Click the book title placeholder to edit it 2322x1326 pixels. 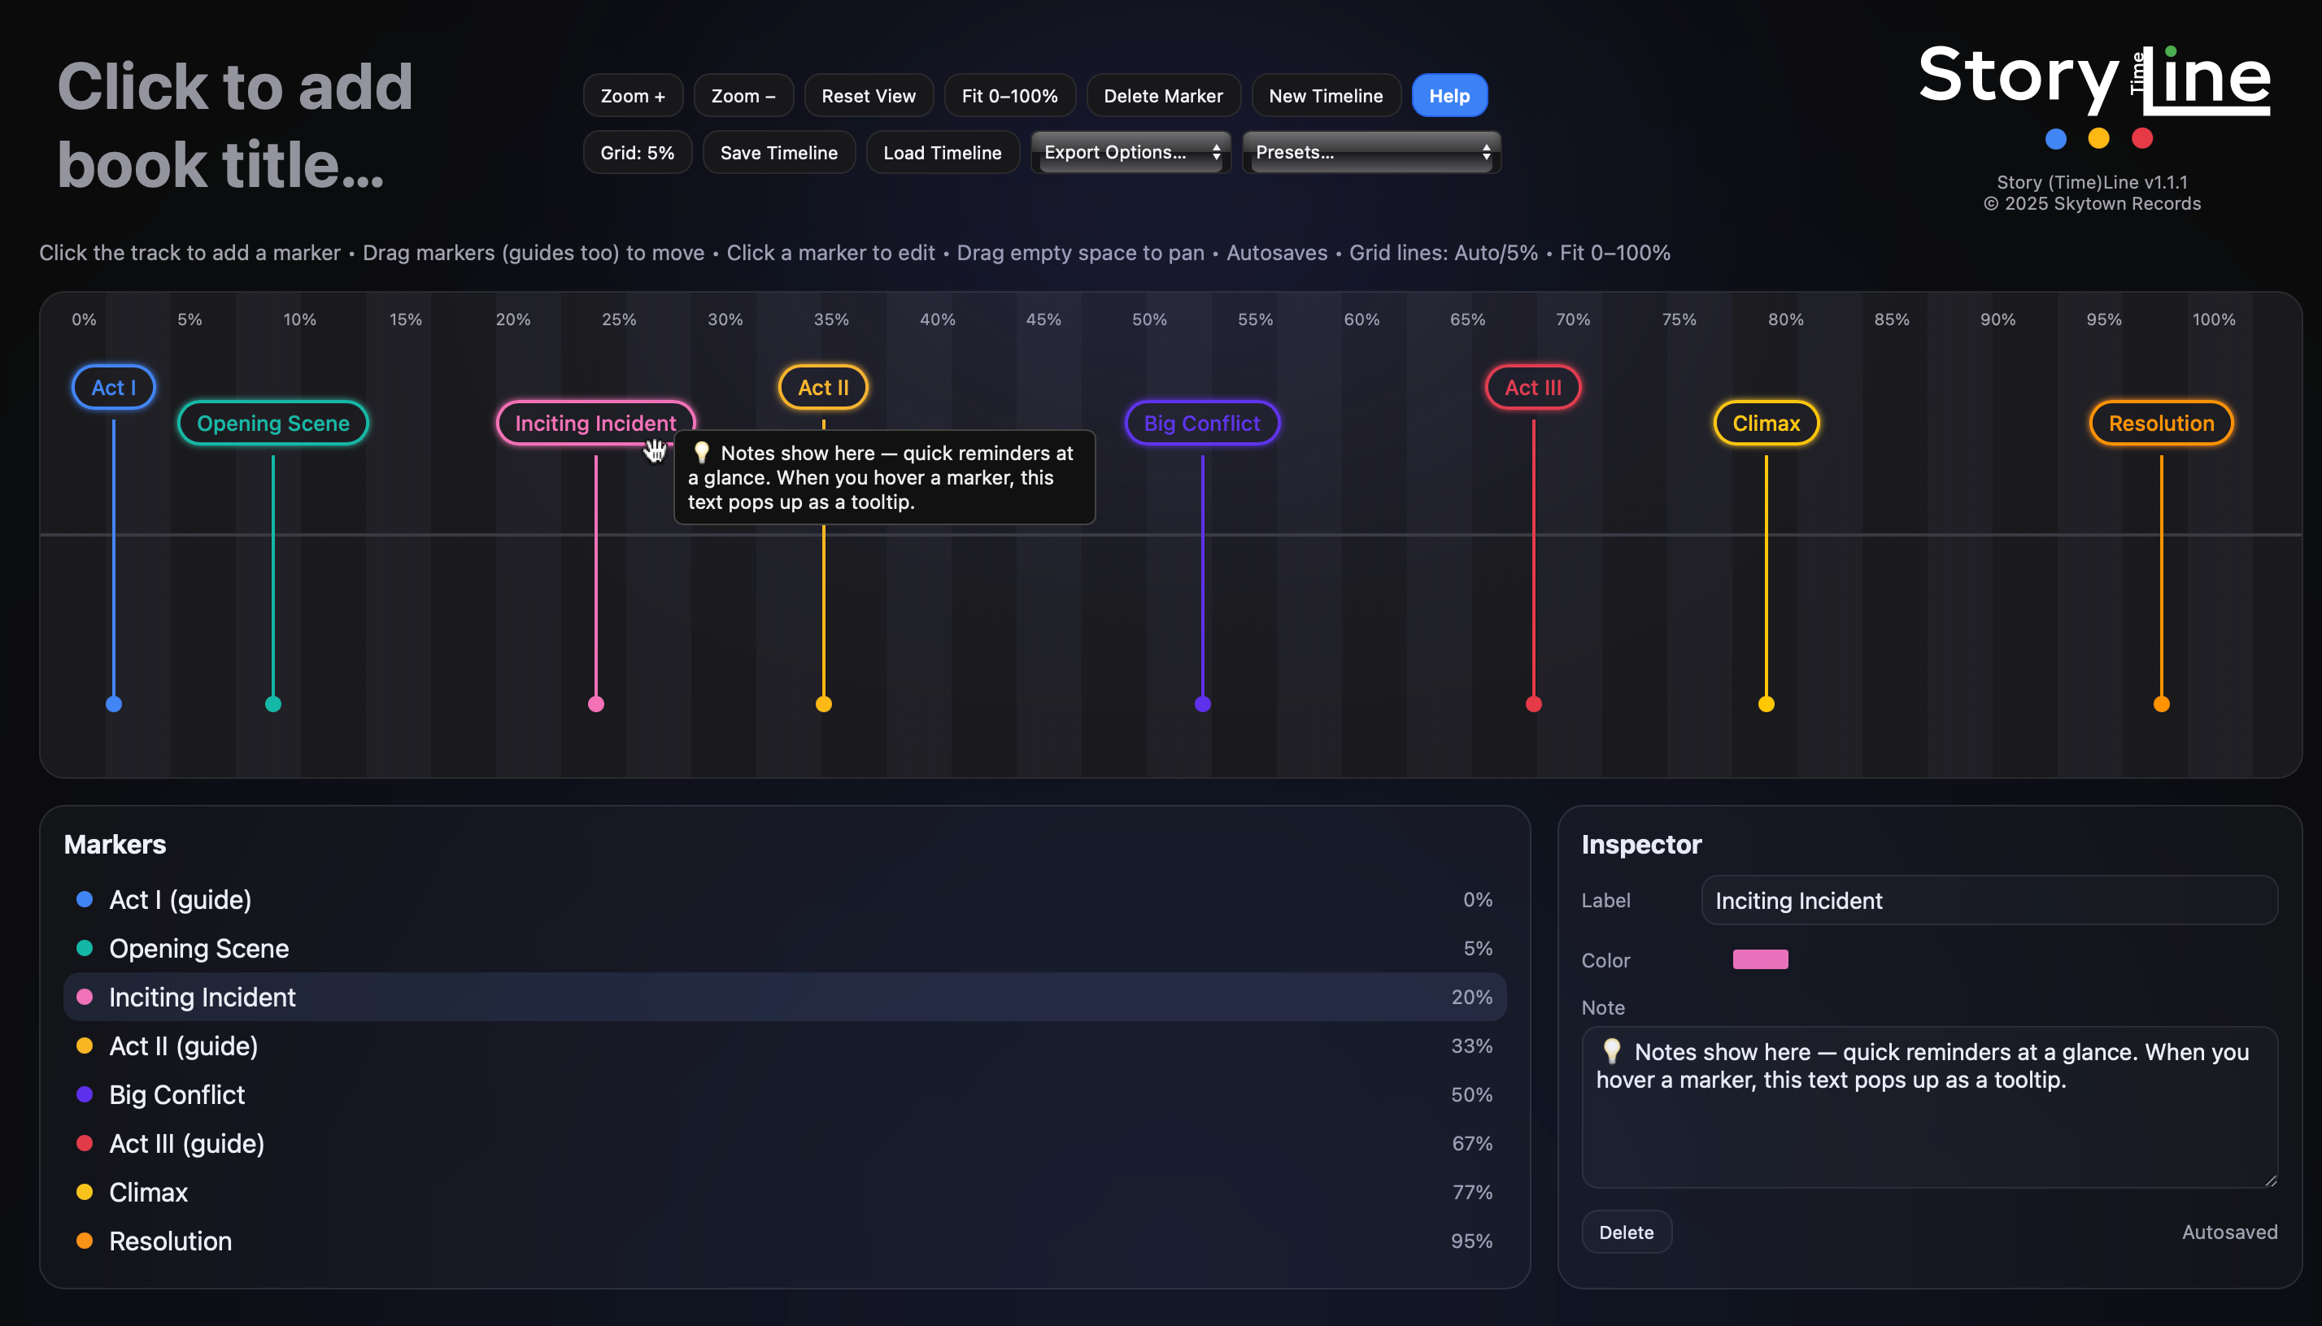coord(235,124)
